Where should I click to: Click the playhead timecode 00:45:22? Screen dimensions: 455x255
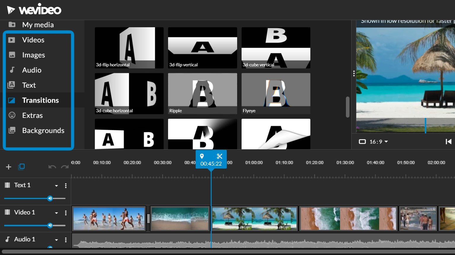point(211,164)
